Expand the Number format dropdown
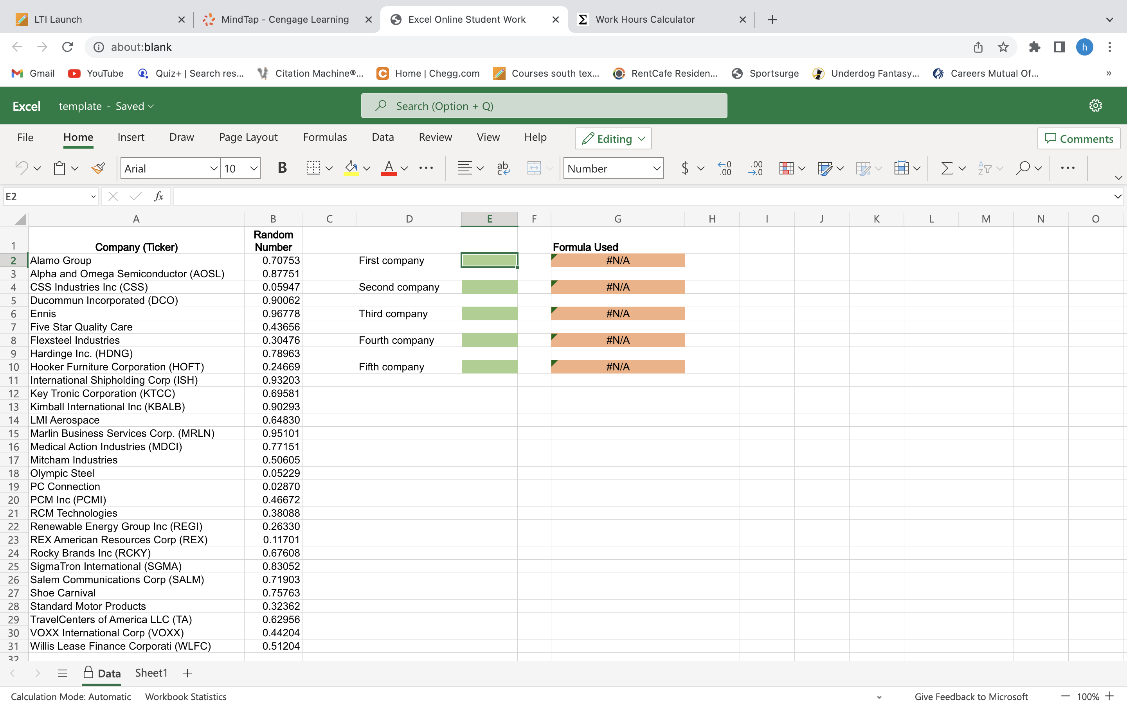 pos(656,169)
